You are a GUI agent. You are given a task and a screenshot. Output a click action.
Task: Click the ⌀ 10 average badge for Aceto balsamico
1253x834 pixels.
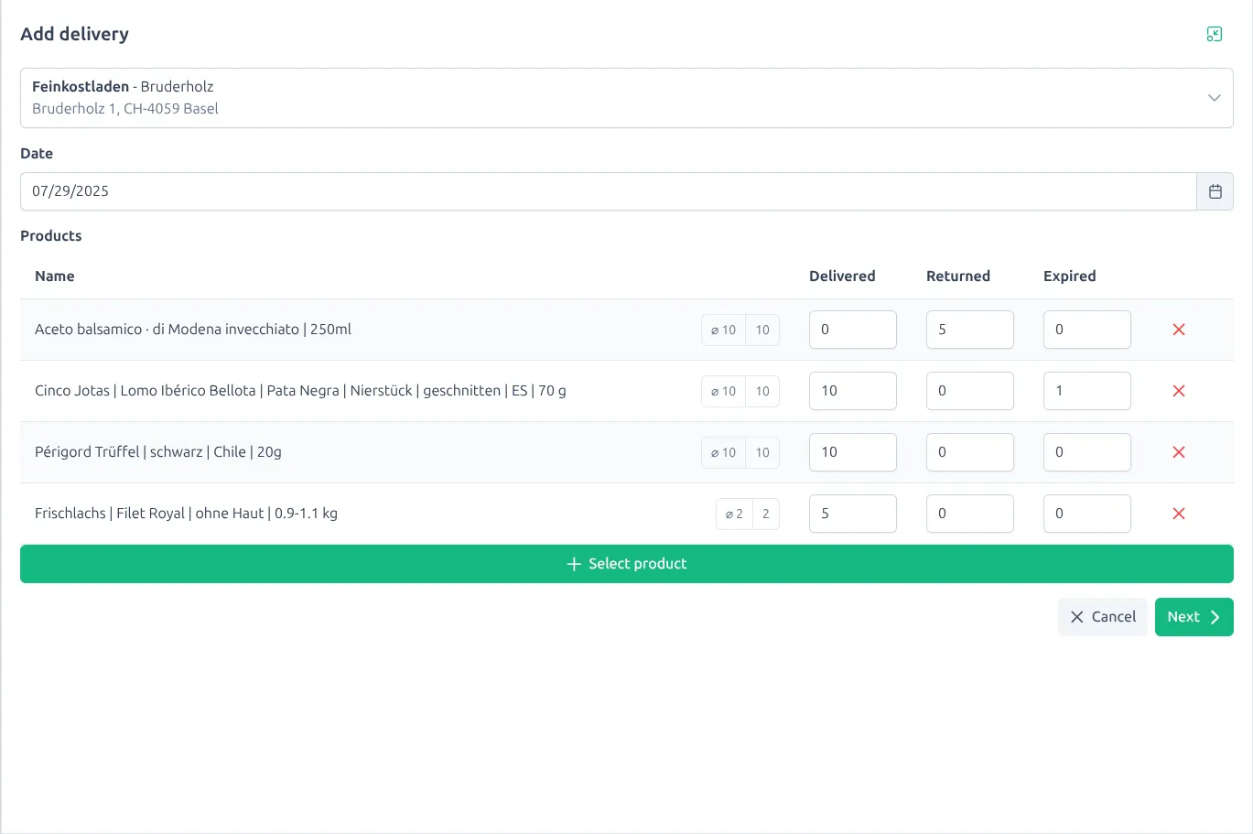(x=723, y=330)
